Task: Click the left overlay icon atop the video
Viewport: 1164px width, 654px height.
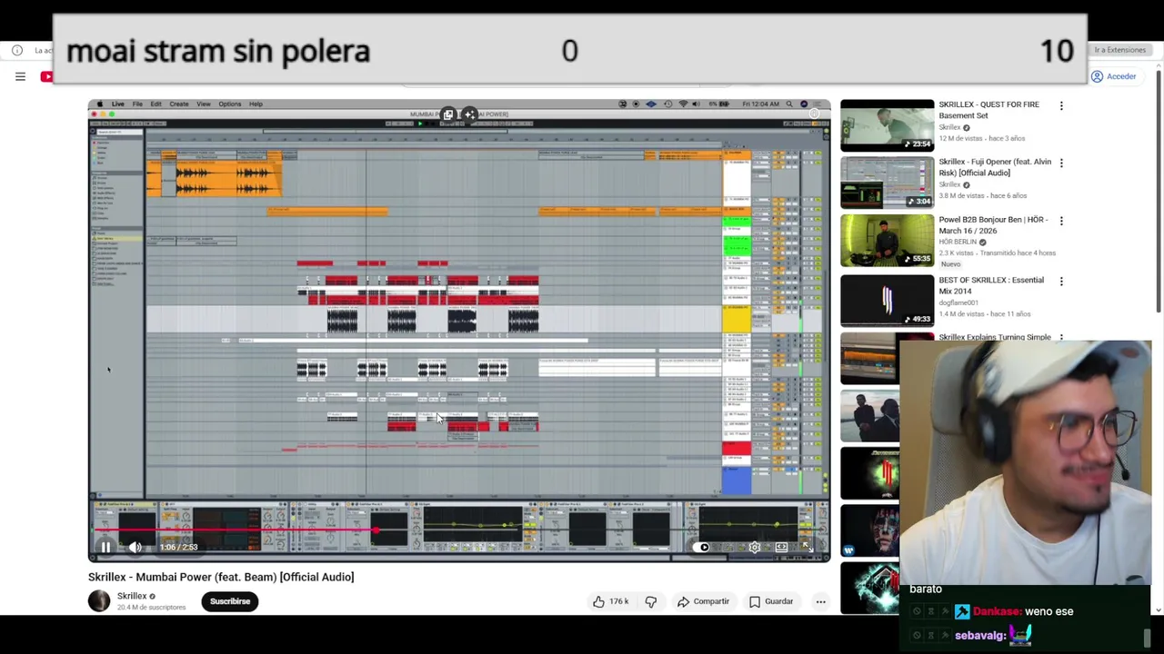Action: tap(448, 114)
